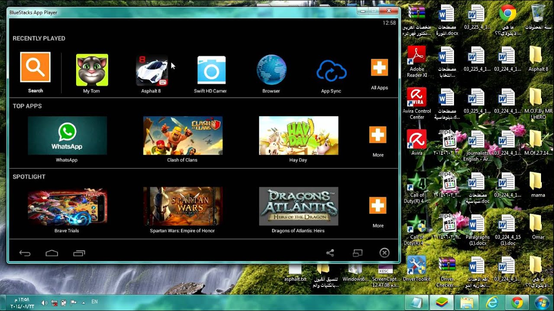Tap the recent apps button
The height and width of the screenshot is (311, 554).
click(x=79, y=253)
